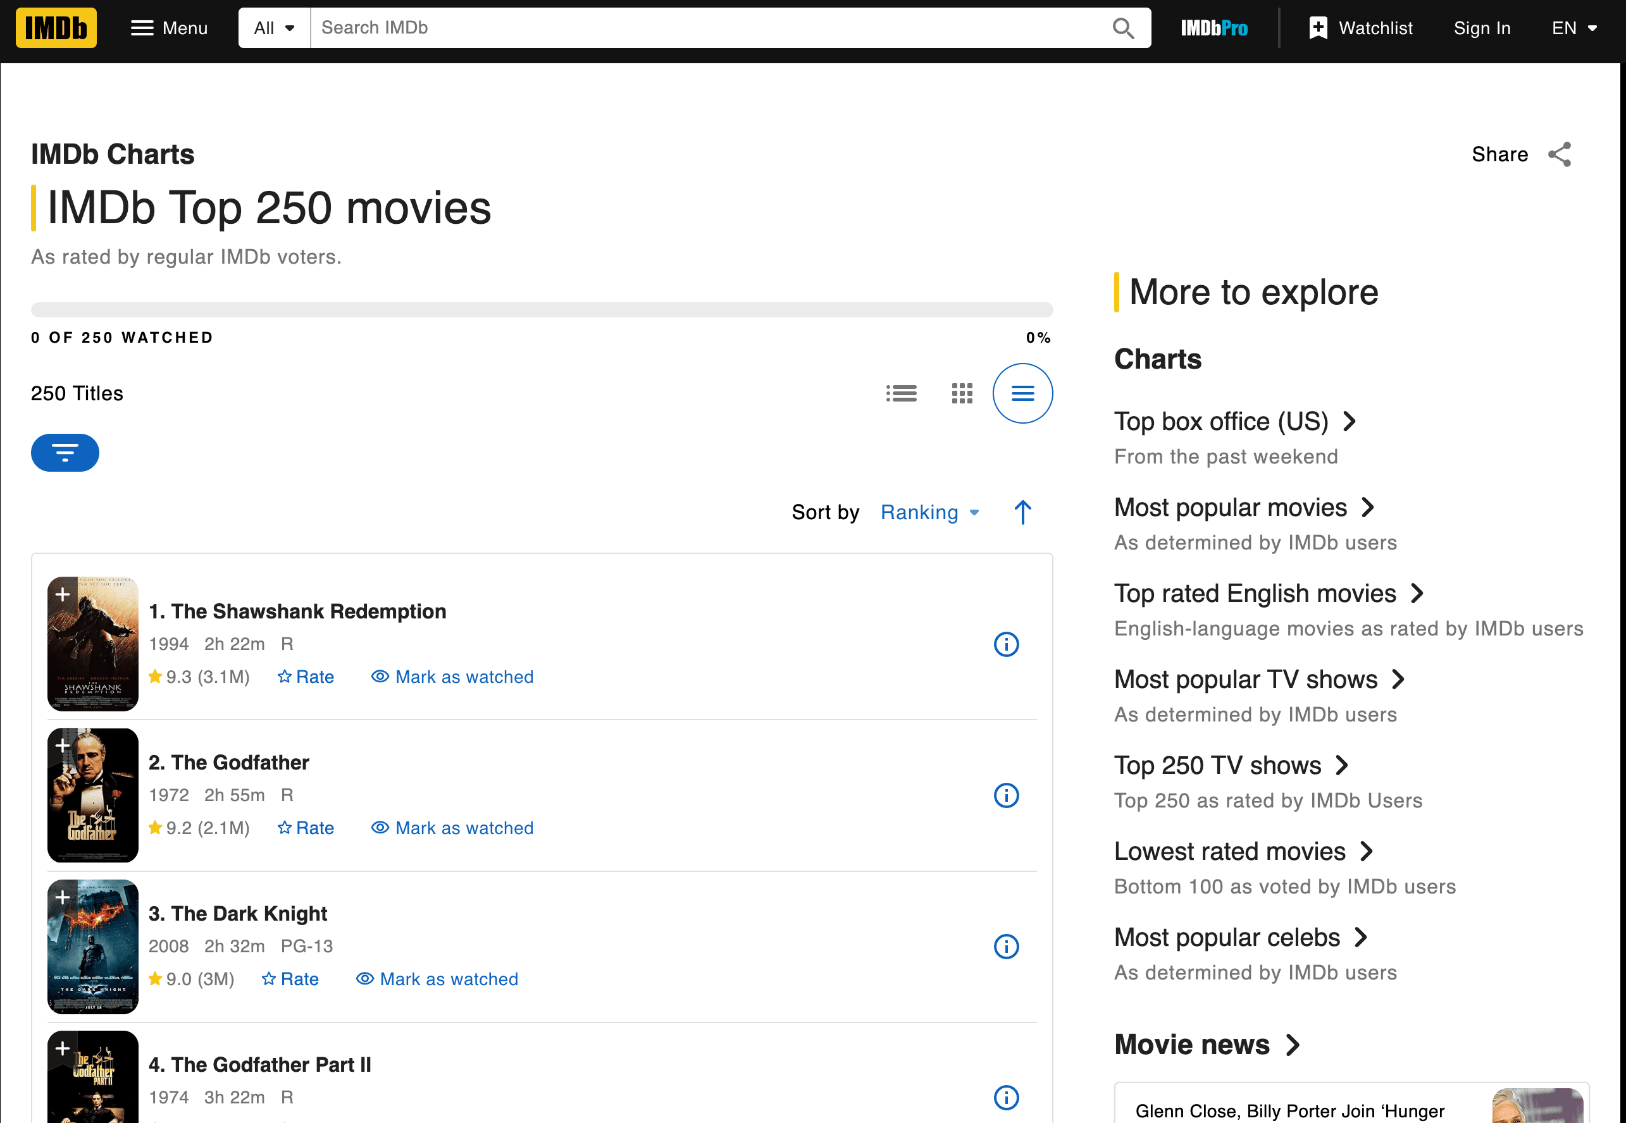Mark The Dark Knight as watched
The width and height of the screenshot is (1626, 1123).
437,979
